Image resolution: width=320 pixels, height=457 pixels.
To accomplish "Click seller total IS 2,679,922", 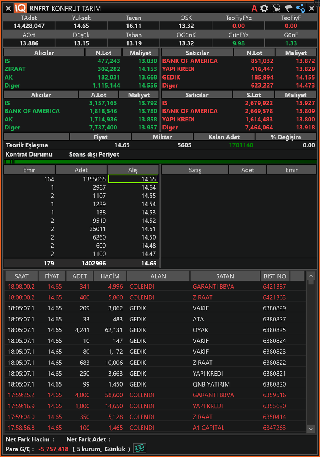I will [259, 103].
